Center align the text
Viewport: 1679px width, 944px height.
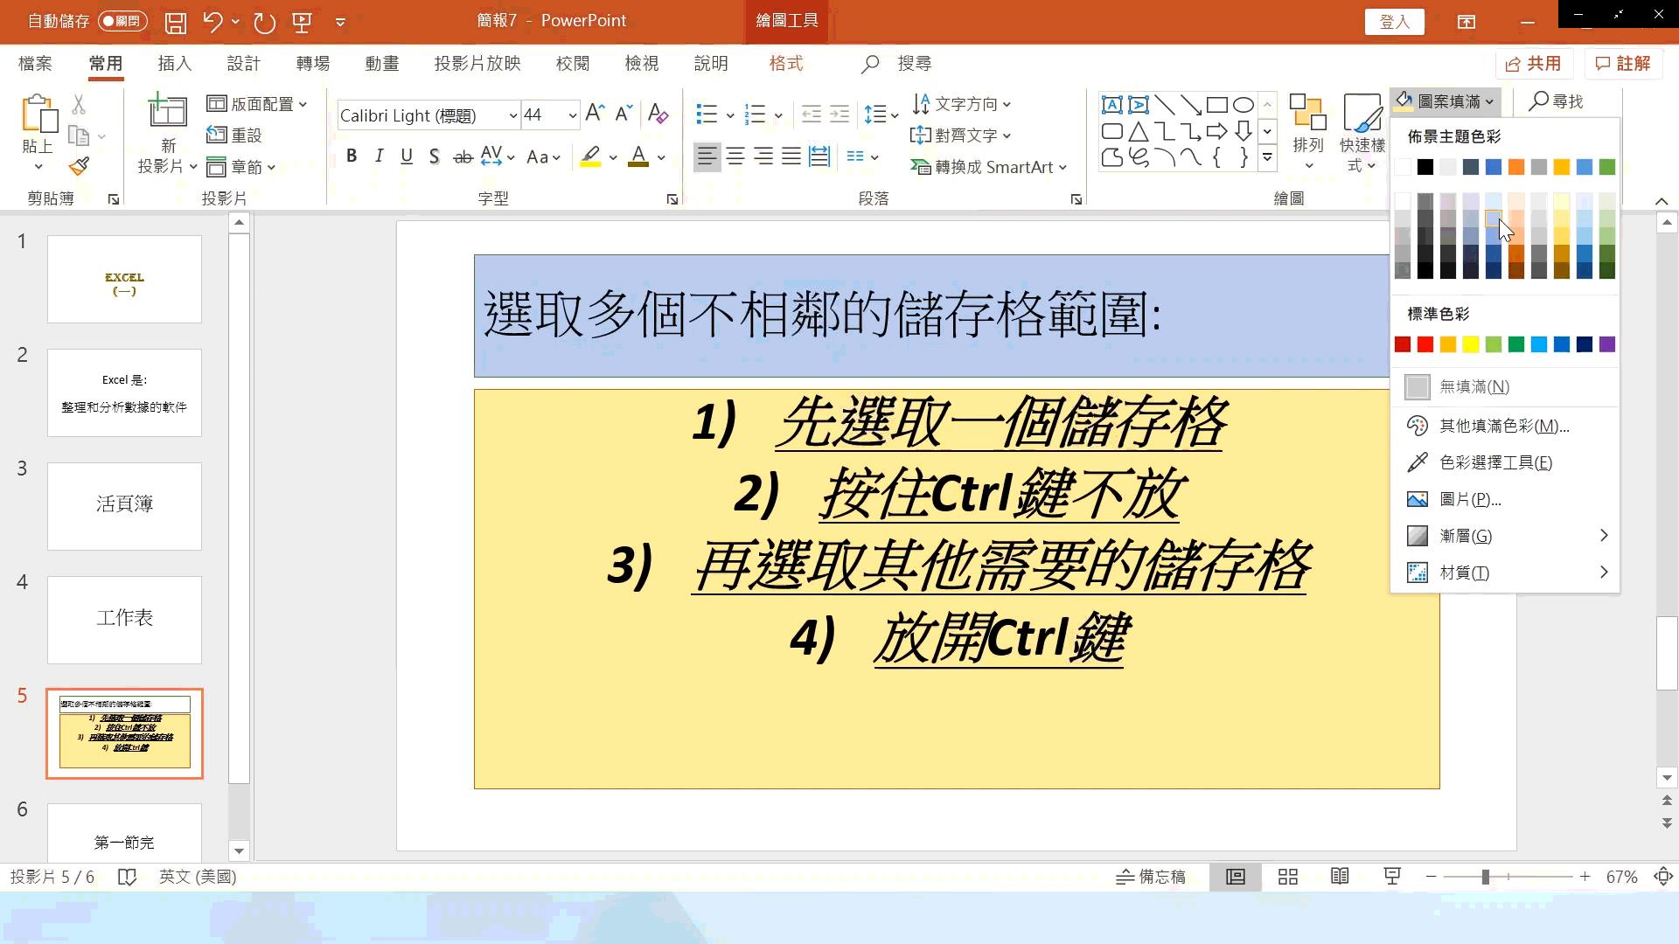(735, 156)
